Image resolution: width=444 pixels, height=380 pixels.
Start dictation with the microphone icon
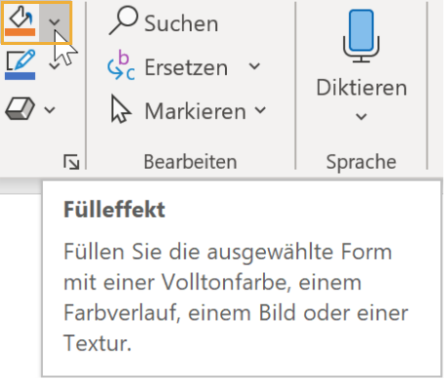[x=361, y=36]
